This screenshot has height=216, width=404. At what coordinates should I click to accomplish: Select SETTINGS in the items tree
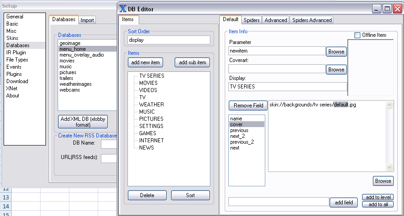tap(151, 126)
